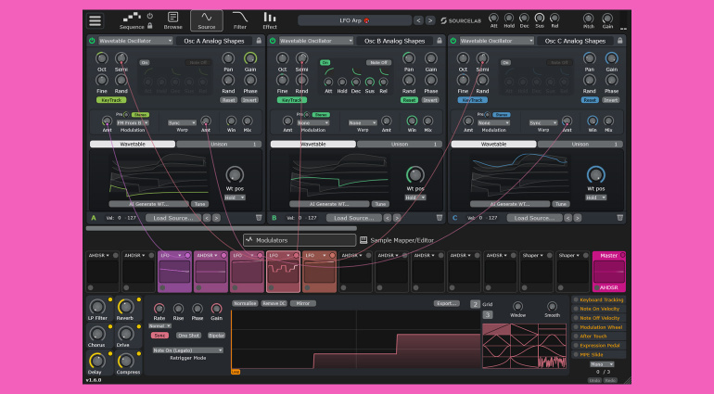
Task: Open the Sequence page
Action: tap(133, 20)
